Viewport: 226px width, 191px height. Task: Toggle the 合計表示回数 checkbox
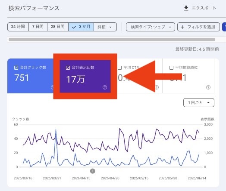[68, 68]
